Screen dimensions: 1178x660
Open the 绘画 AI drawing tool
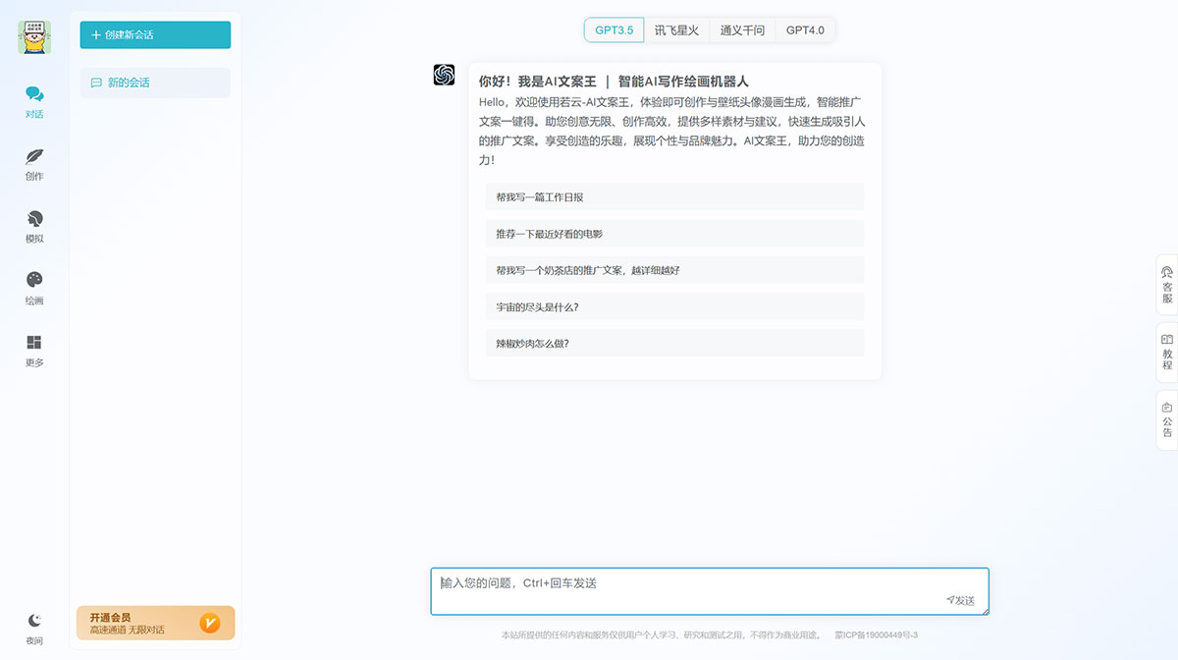click(x=33, y=289)
